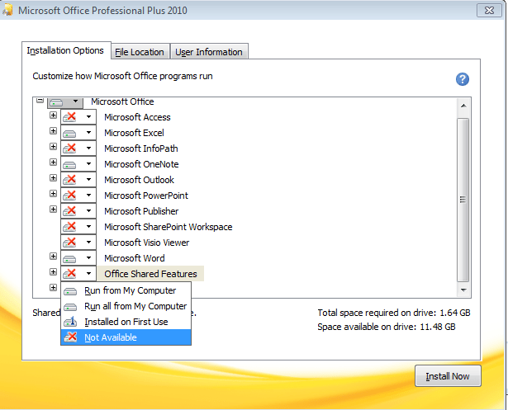This screenshot has width=508, height=410.
Task: Expand the Microsoft Publisher node
Action: click(x=53, y=209)
